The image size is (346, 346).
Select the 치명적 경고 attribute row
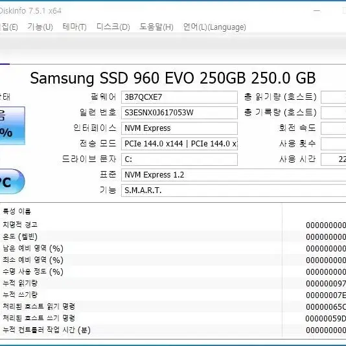click(x=173, y=225)
